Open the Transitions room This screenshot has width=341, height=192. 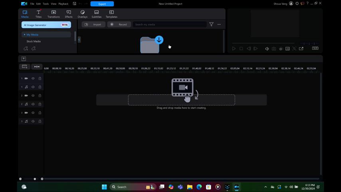click(x=54, y=14)
